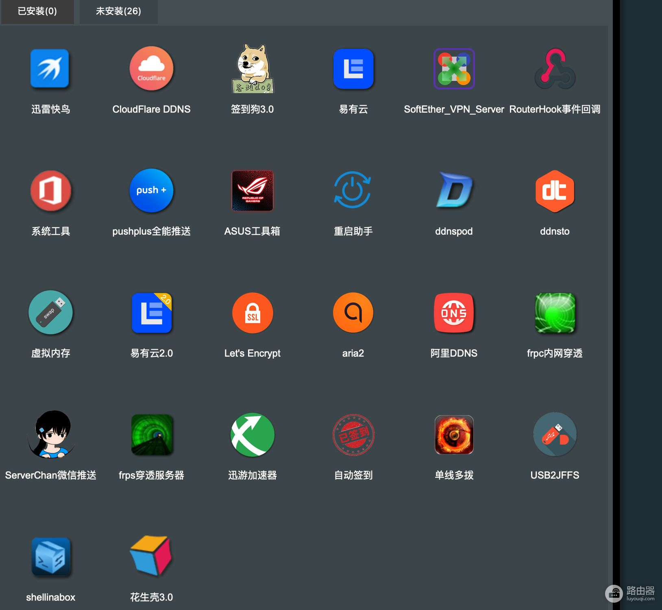Open the aria2 orange icon
The width and height of the screenshot is (662, 610).
pos(353,312)
